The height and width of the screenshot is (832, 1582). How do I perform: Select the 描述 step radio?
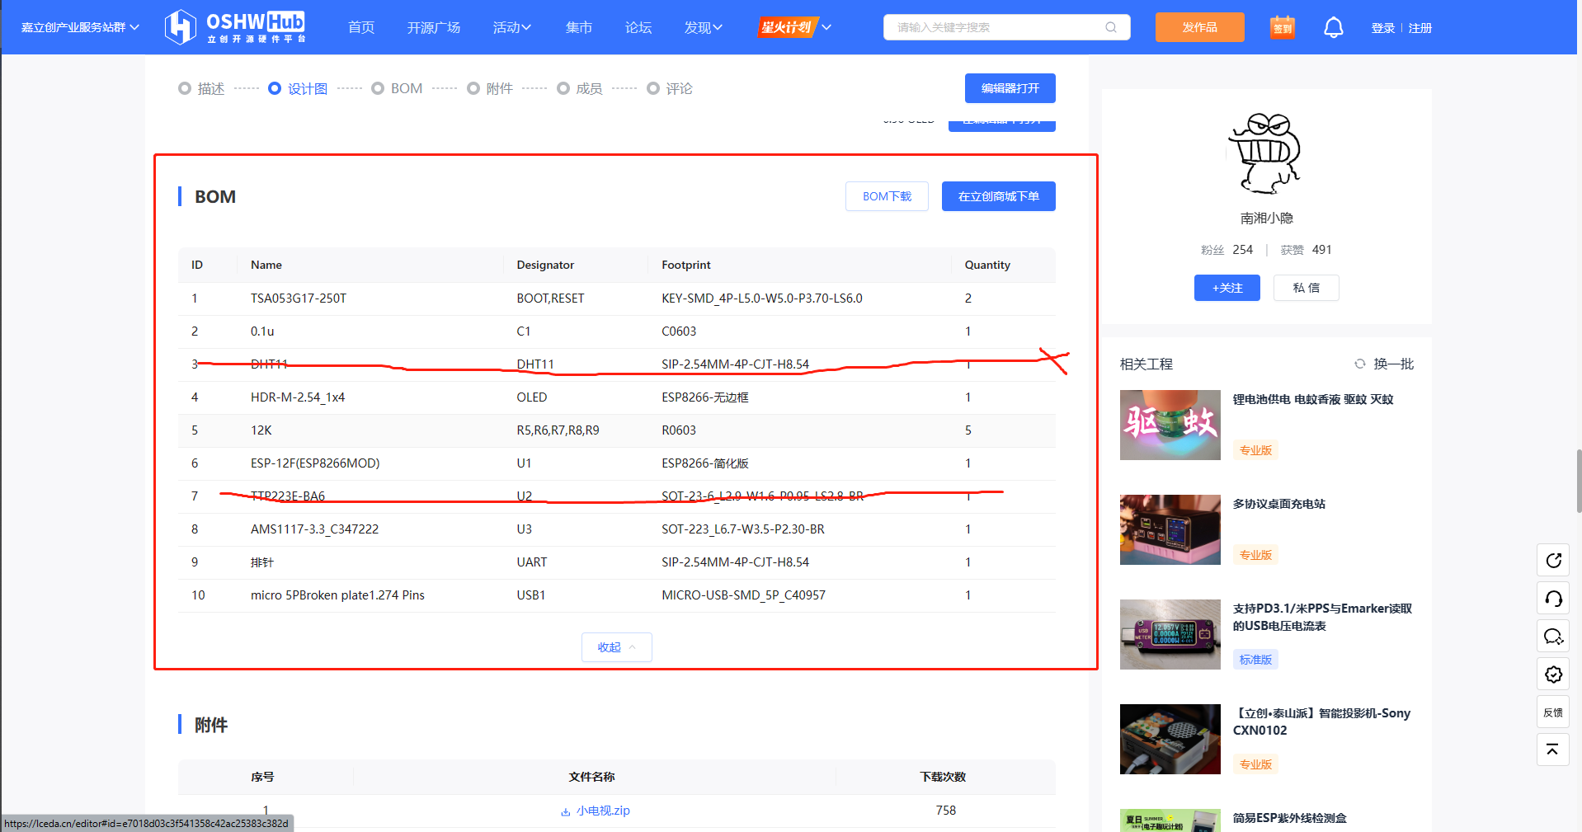[185, 88]
